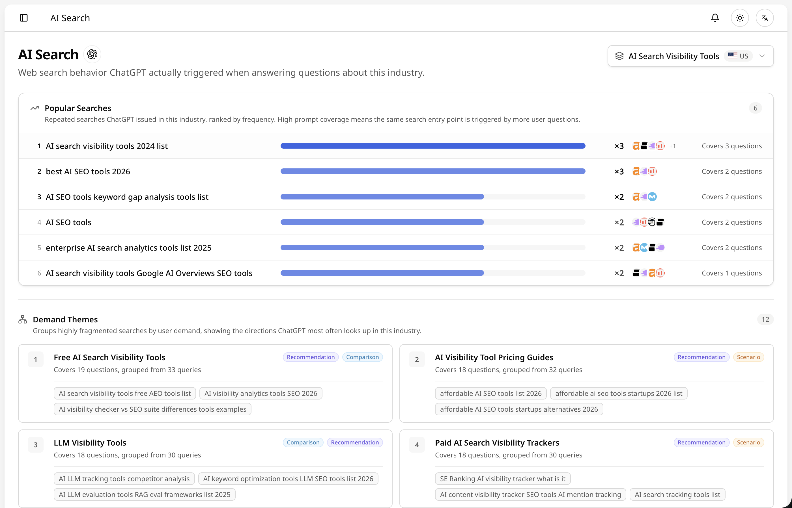Image resolution: width=792 pixels, height=508 pixels.
Task: Toggle light/dark theme sun icon
Action: (740, 18)
